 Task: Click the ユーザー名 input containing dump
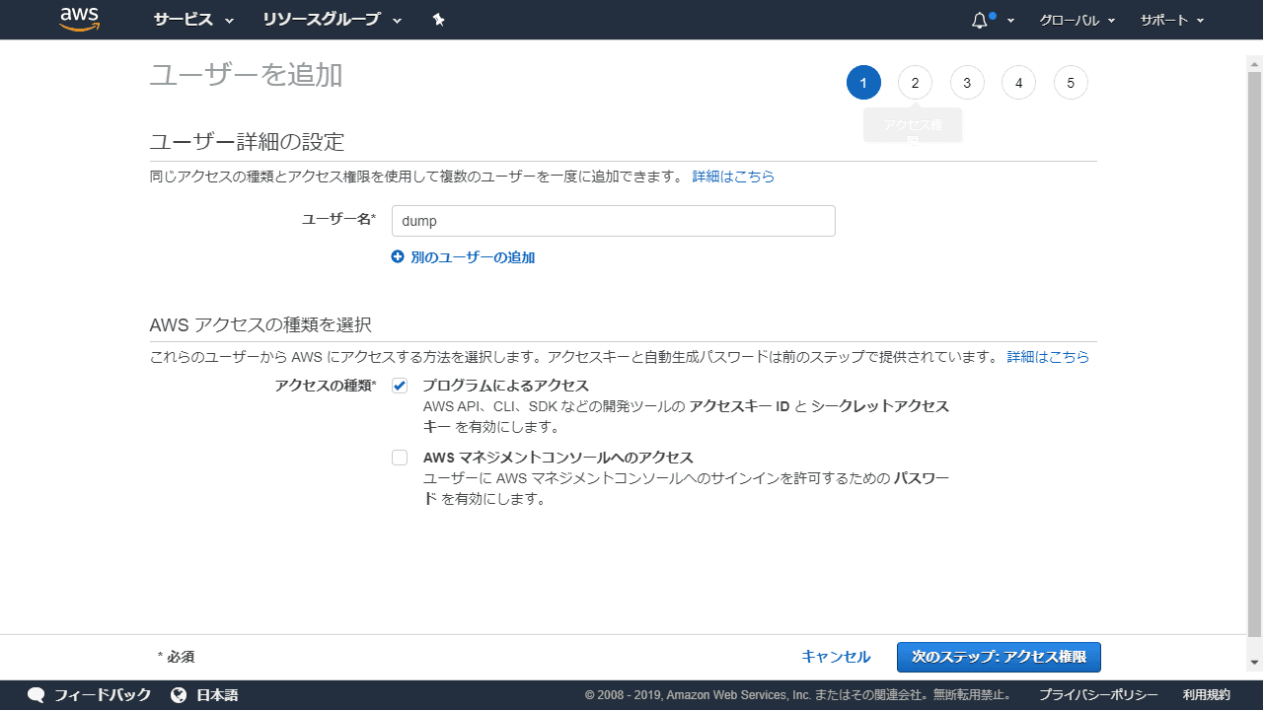pyautogui.click(x=613, y=220)
